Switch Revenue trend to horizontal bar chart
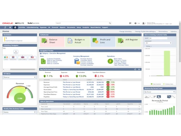This screenshot has height=136, width=181. tap(155, 97)
